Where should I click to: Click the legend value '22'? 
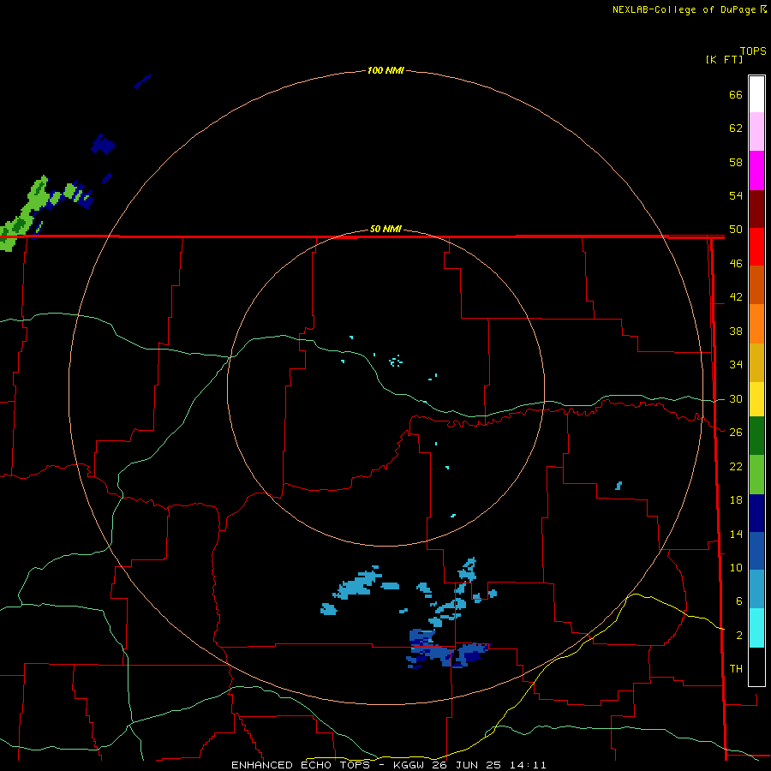click(736, 466)
